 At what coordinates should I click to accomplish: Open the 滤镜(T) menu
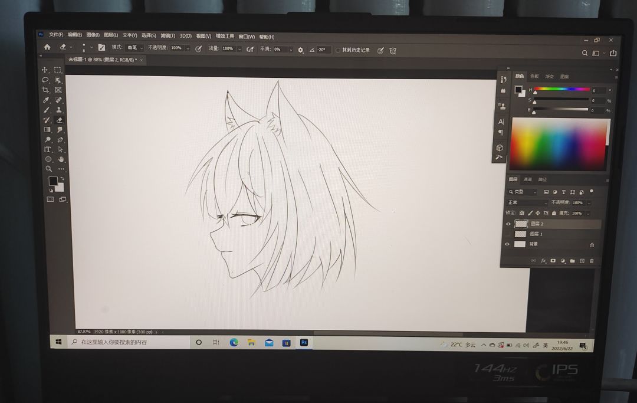pos(168,36)
